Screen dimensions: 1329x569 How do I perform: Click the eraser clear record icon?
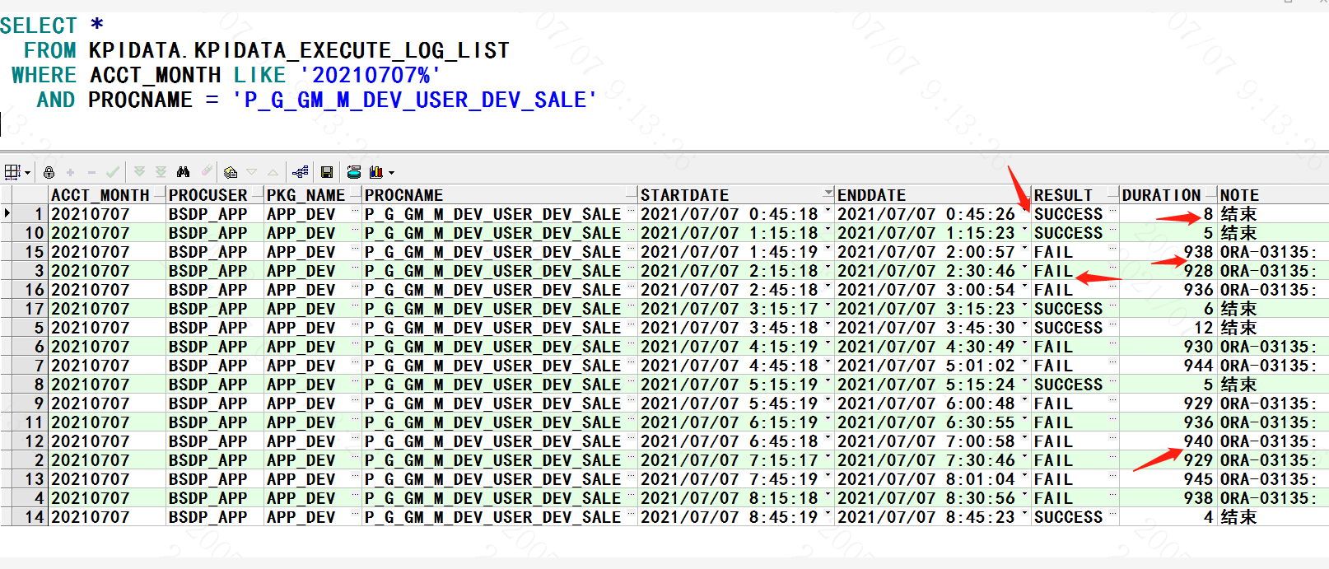coord(206,171)
